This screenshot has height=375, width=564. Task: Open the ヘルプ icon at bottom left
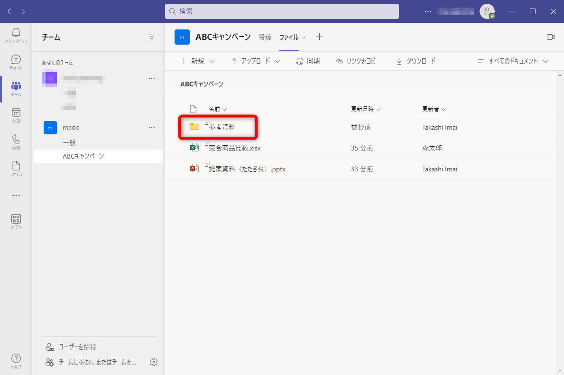click(x=16, y=359)
